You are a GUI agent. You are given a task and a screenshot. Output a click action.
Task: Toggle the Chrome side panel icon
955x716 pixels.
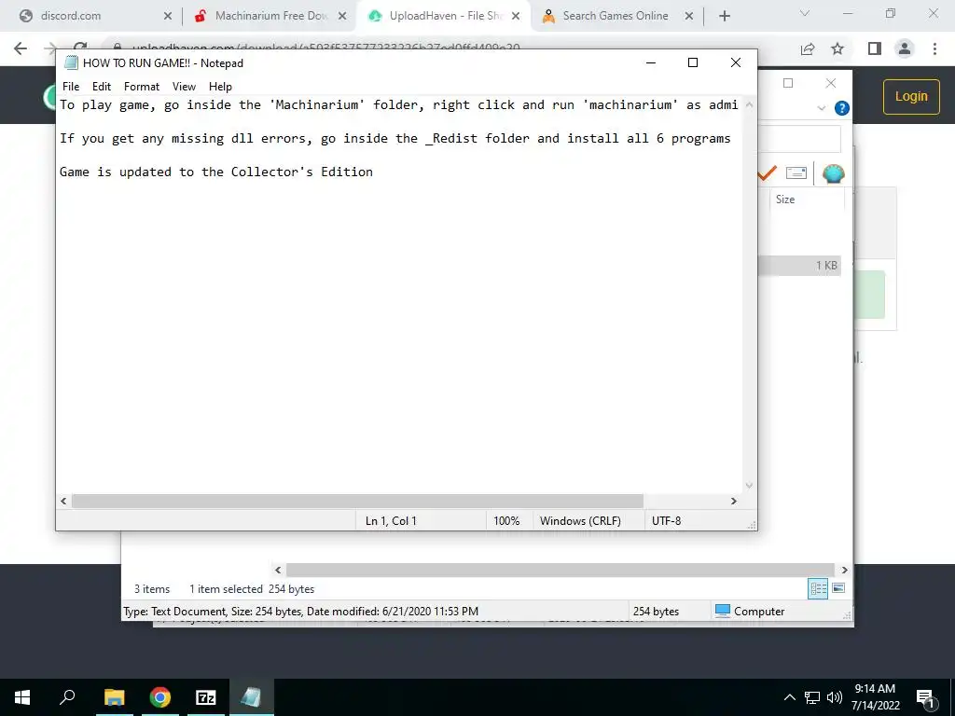[875, 48]
